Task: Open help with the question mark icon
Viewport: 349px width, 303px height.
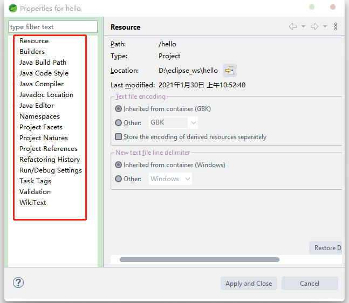Action: pyautogui.click(x=18, y=283)
